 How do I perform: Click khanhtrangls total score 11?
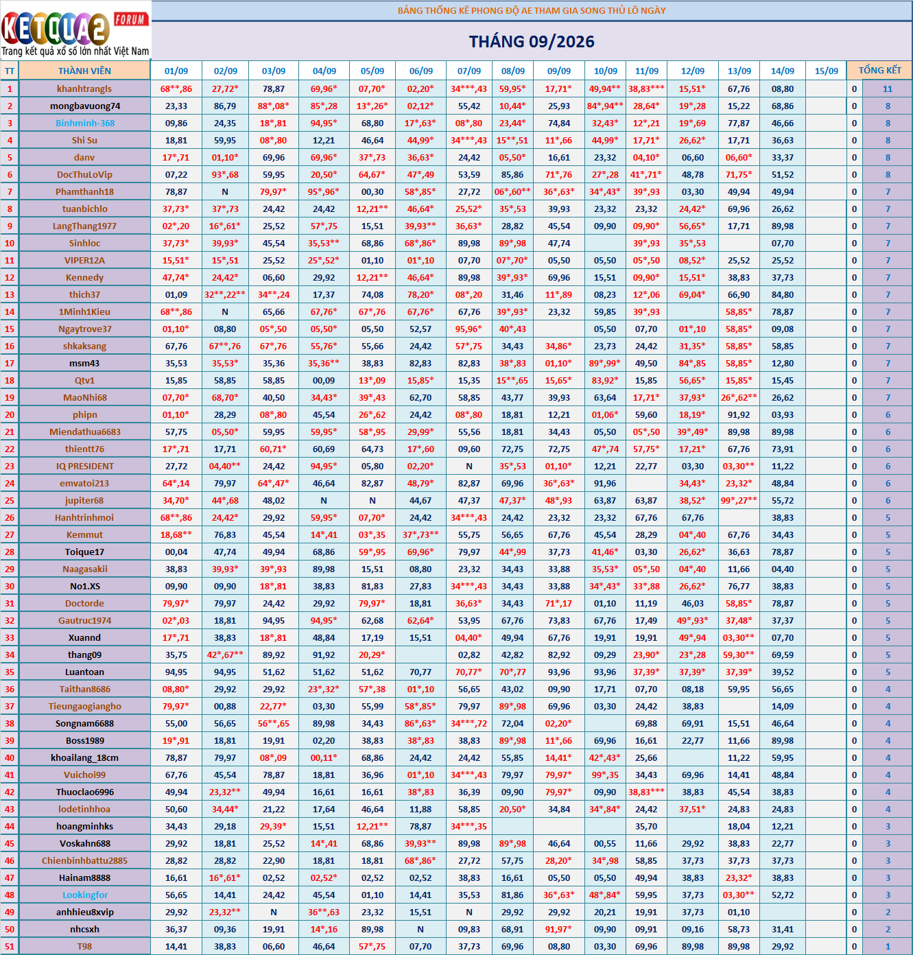[888, 89]
